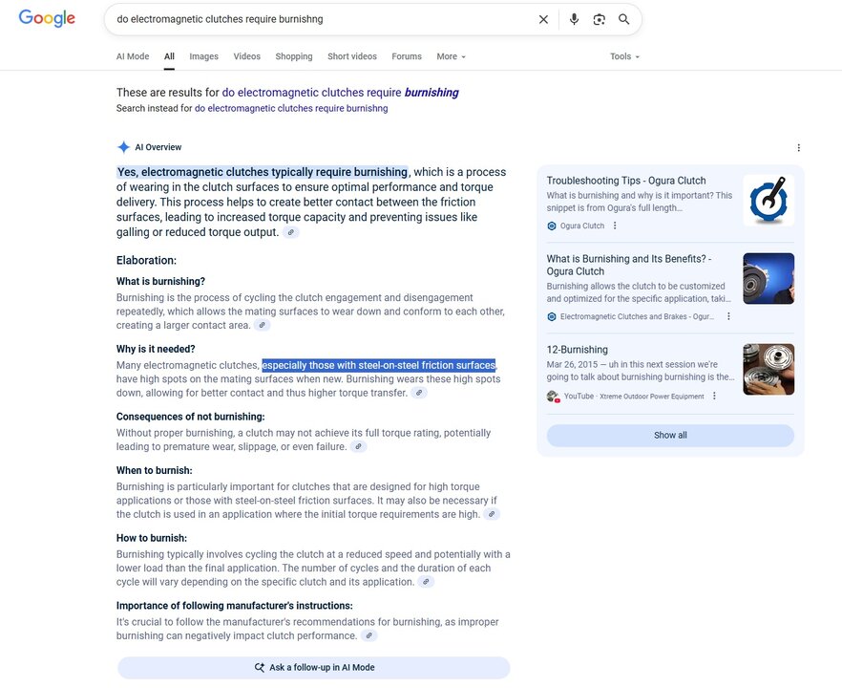
Task: Switch to the Images tab
Action: [203, 56]
